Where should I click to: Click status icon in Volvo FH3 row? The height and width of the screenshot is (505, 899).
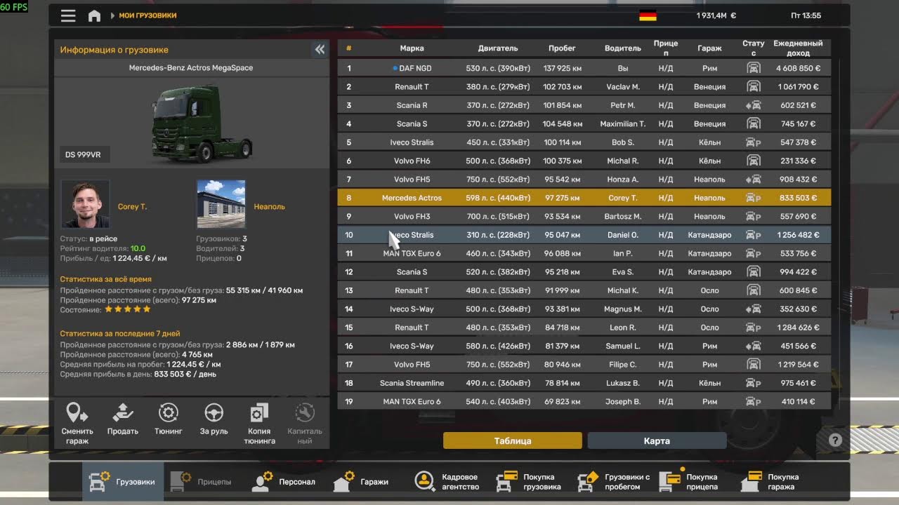point(753,216)
